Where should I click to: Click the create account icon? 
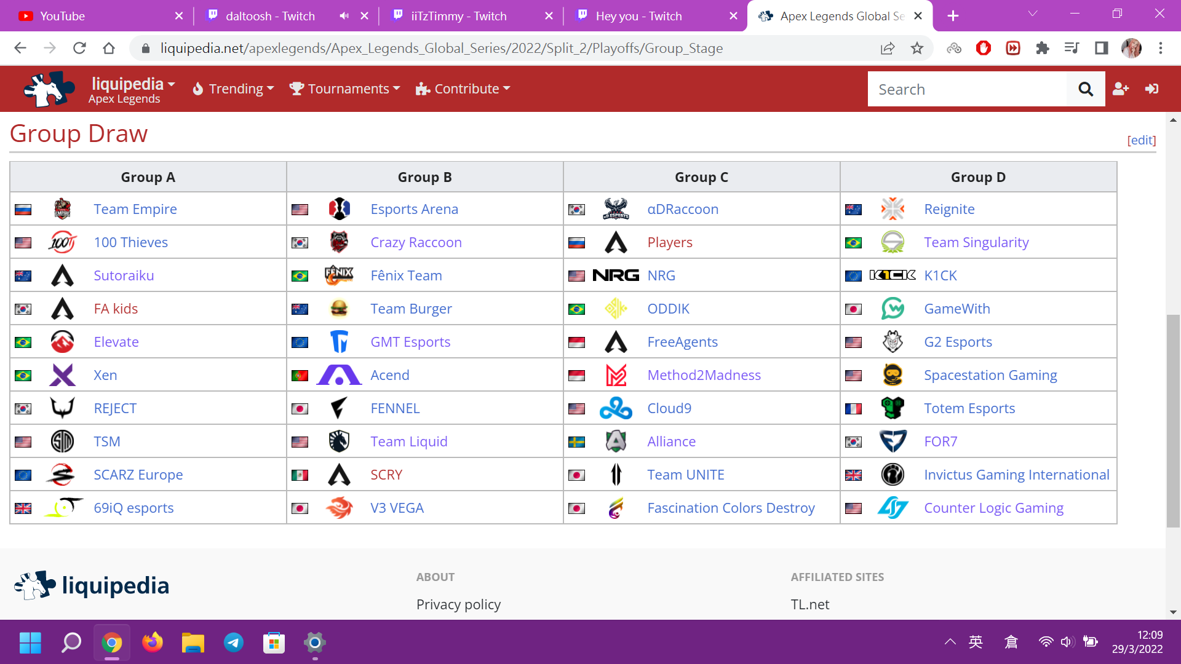[1121, 89]
